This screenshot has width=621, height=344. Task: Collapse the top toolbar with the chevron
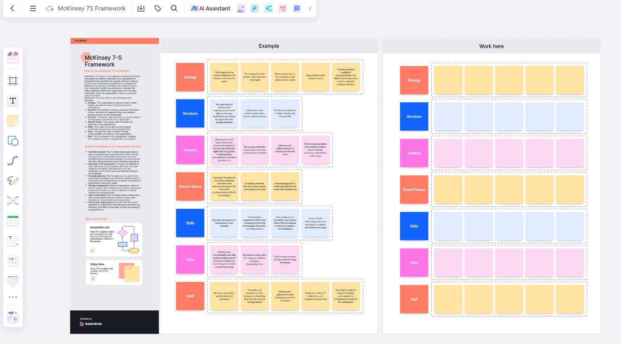pyautogui.click(x=310, y=8)
